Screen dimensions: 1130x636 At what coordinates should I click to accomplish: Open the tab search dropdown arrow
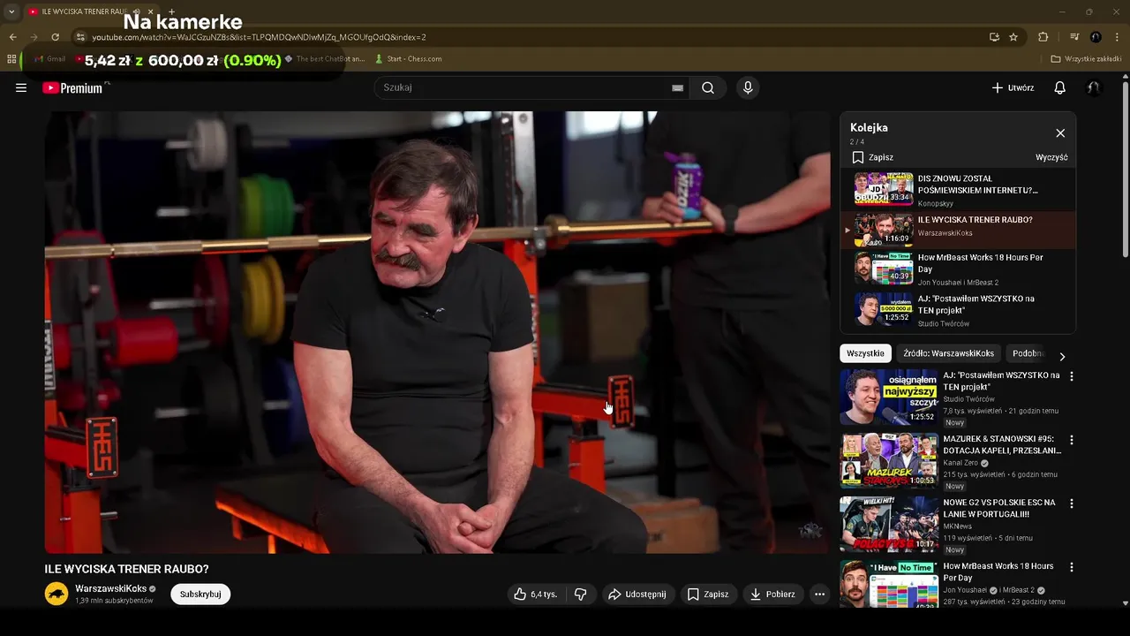[11, 11]
